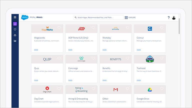Show more details for Concierge
Screen dimensions: 192x108
[70, 80]
